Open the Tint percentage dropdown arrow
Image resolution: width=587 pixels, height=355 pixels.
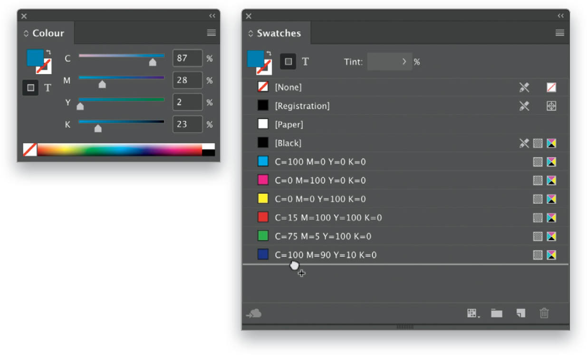pyautogui.click(x=404, y=62)
